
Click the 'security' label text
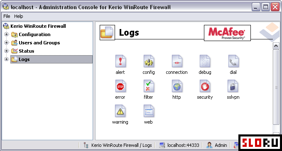point(205,97)
